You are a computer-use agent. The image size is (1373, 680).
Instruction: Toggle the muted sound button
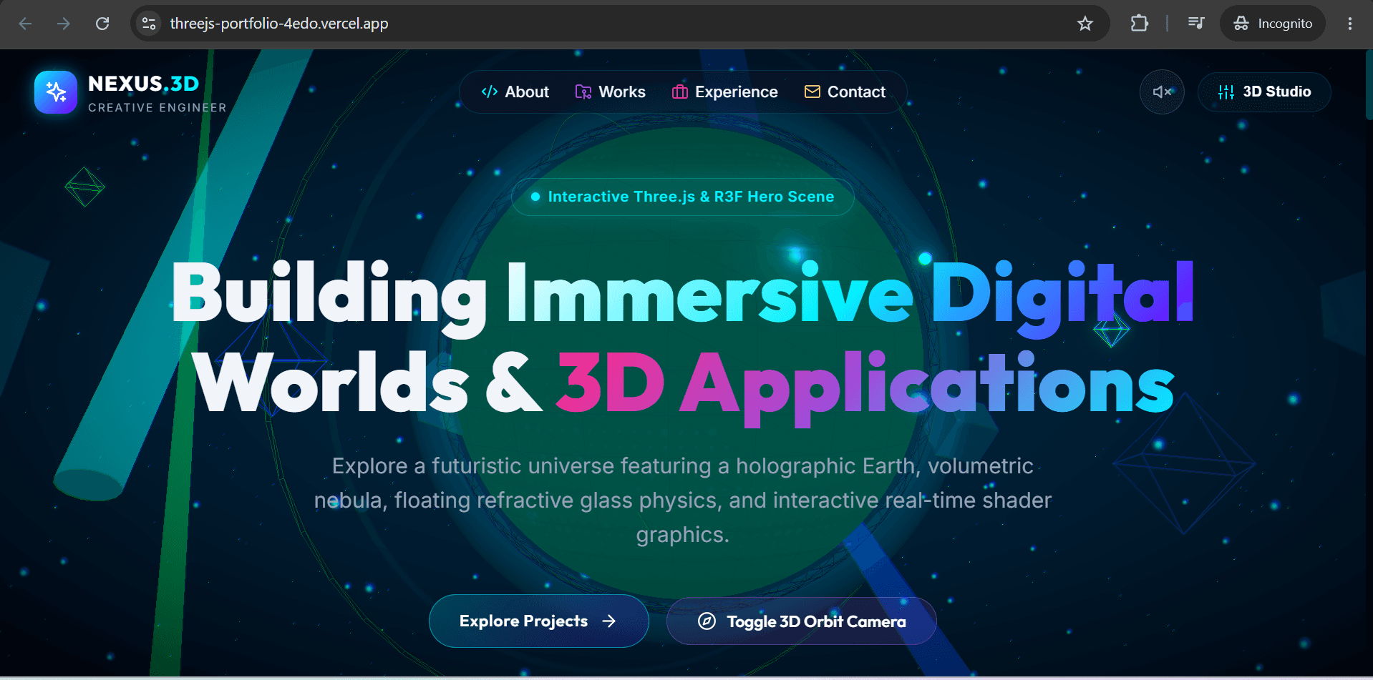(x=1162, y=92)
